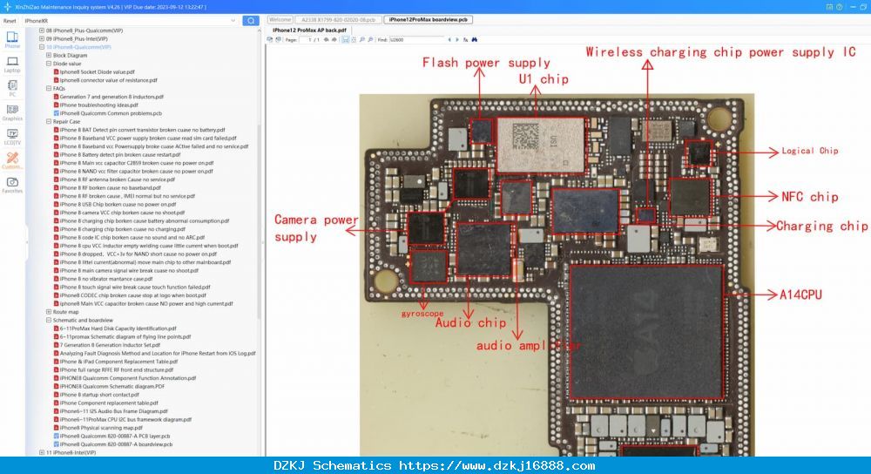871x474 pixels.
Task: Open the iPhoneXR search dropdown arrow
Action: [x=233, y=21]
